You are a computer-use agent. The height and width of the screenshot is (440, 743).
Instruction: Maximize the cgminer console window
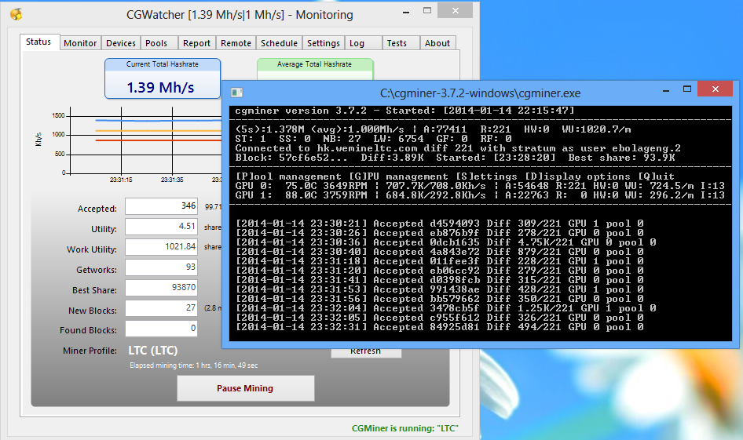pyautogui.click(x=687, y=89)
